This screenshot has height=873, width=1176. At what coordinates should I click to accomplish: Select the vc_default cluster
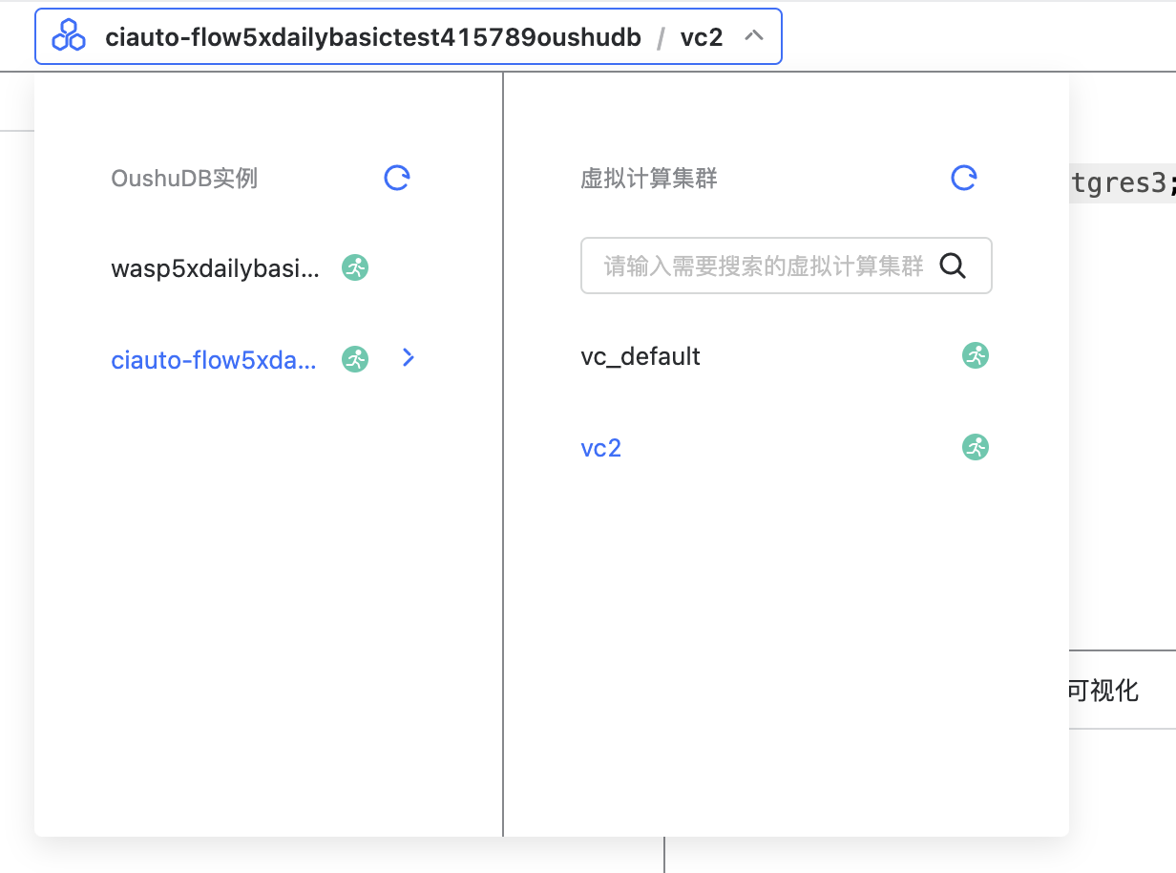(x=640, y=356)
